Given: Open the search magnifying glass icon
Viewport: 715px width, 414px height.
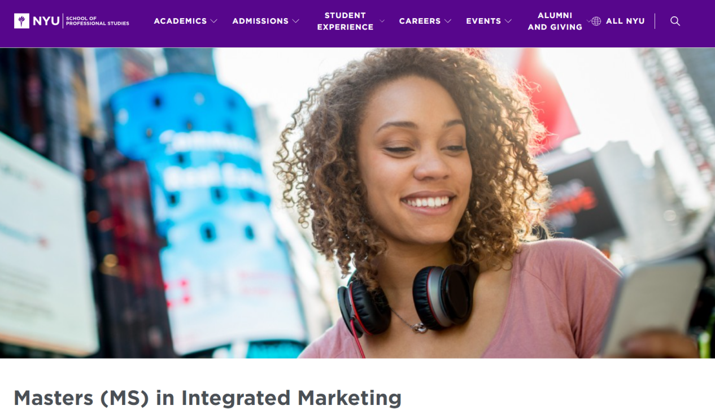Looking at the screenshot, I should tap(675, 21).
